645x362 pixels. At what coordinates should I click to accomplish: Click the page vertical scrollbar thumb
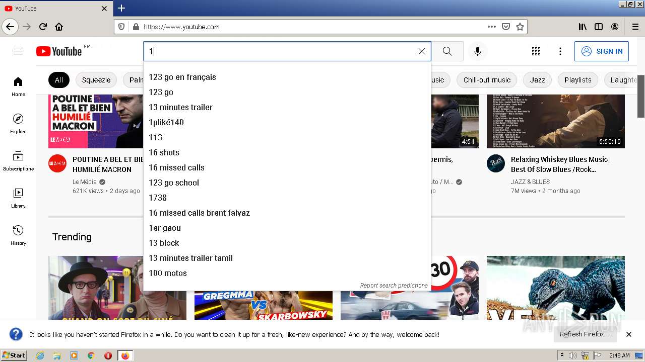click(641, 96)
